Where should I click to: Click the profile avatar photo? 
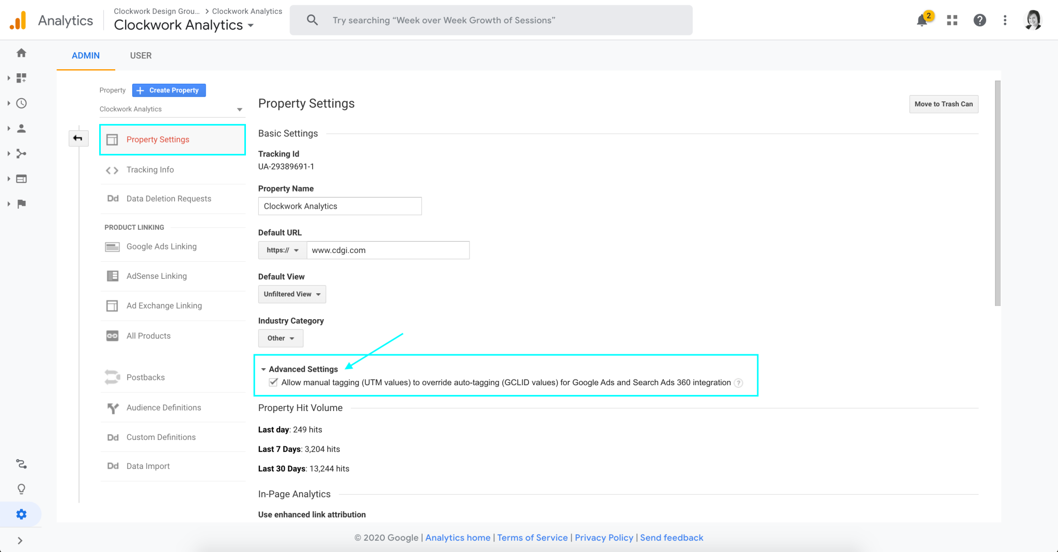[x=1033, y=20]
